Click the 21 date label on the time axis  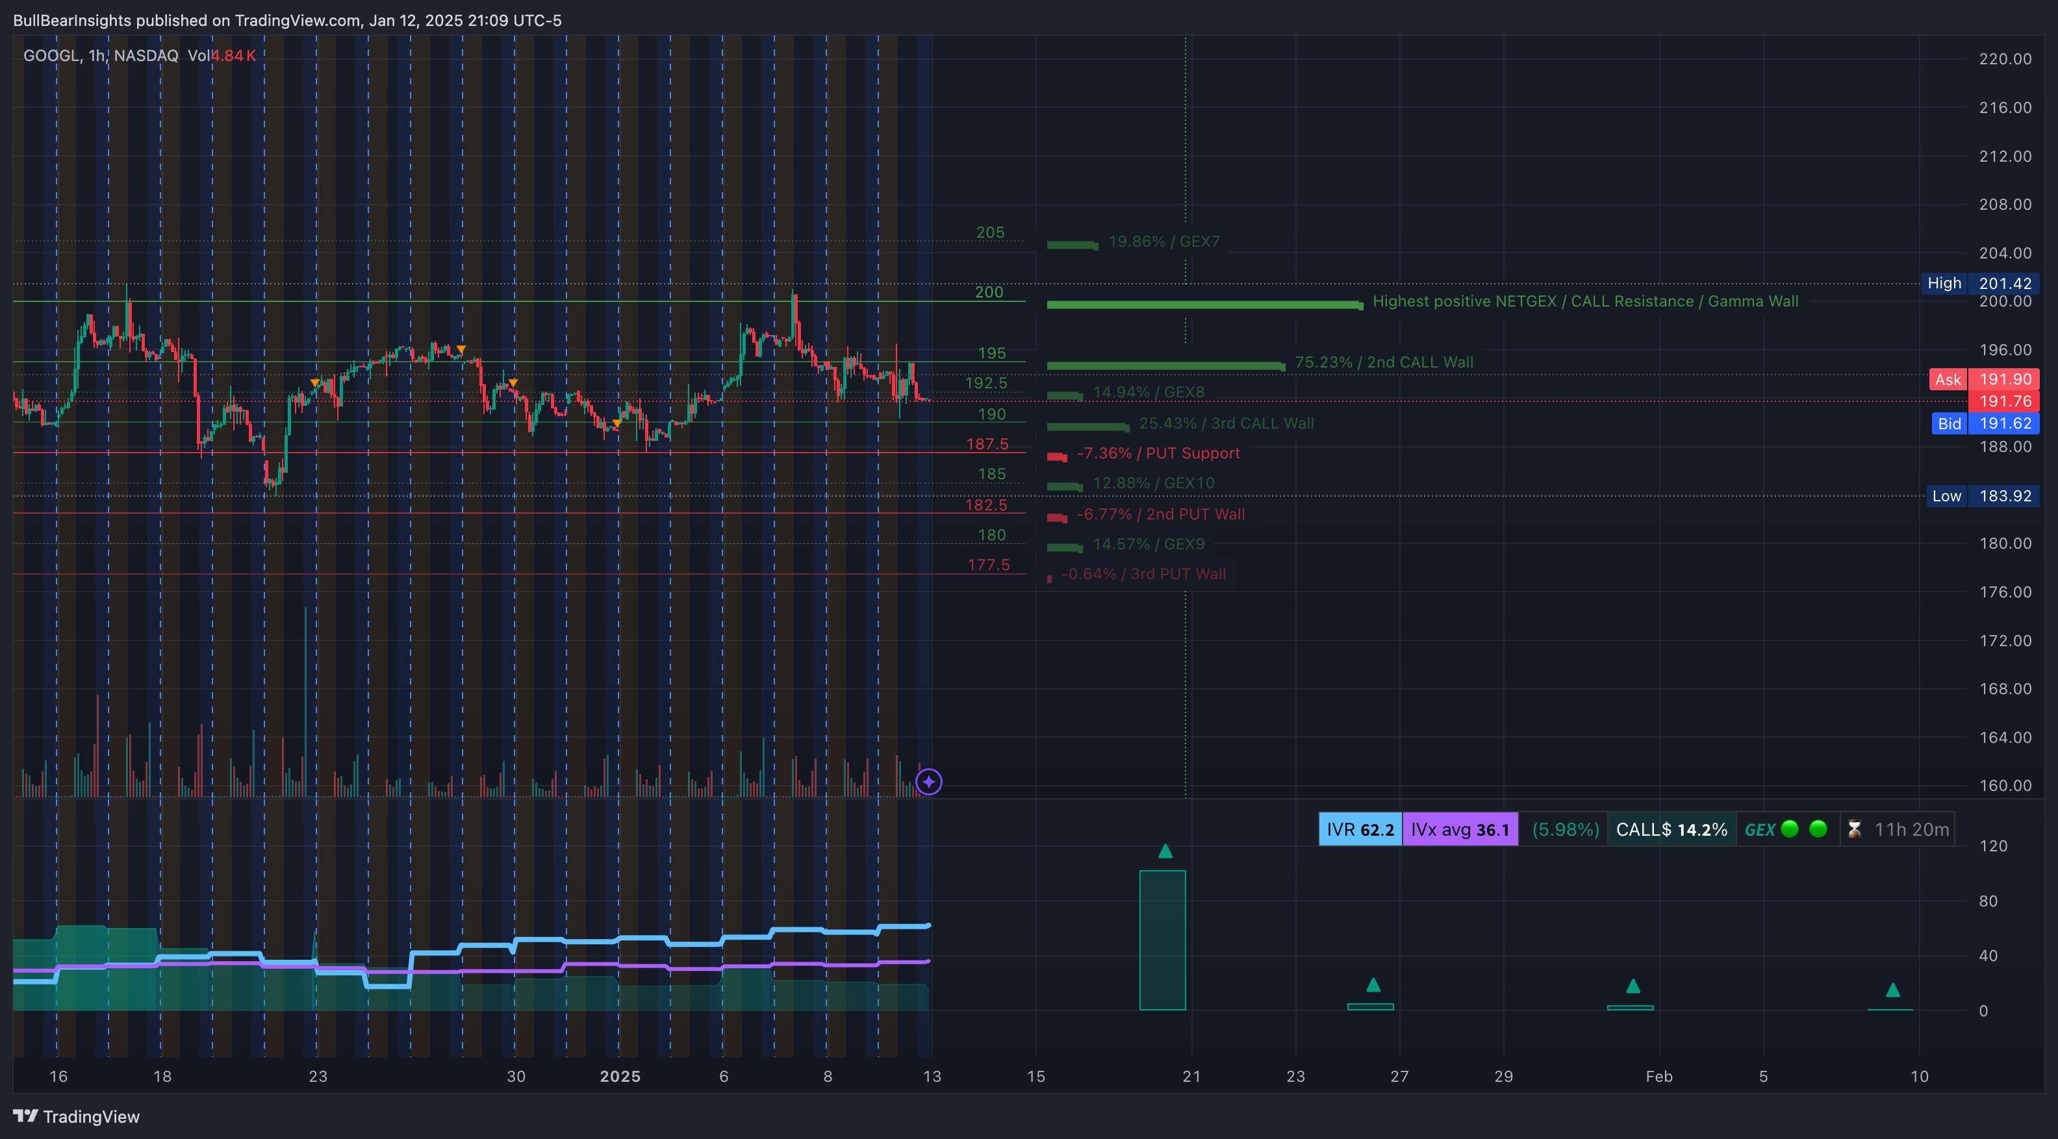(x=1191, y=1076)
